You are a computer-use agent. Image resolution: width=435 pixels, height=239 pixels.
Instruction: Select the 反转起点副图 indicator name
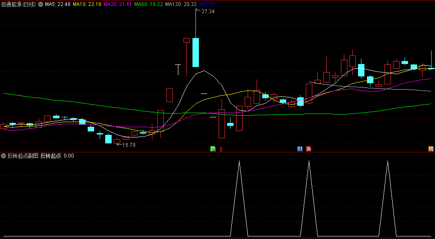coord(23,156)
